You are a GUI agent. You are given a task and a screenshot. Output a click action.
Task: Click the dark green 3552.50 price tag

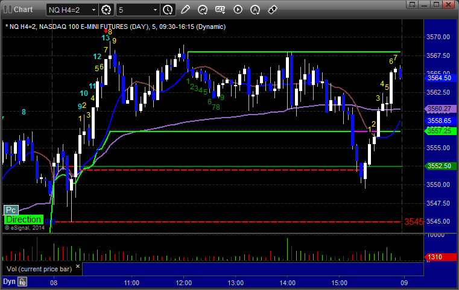(x=440, y=166)
